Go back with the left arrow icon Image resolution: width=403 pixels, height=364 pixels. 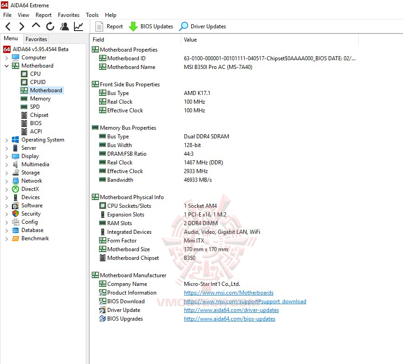point(8,26)
